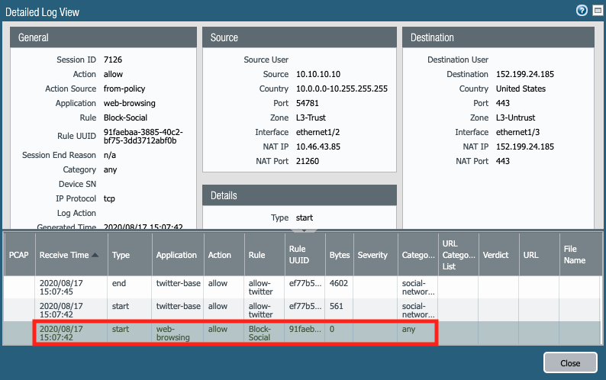The image size is (606, 380).
Task: Click the PCAP column header
Action: pyautogui.click(x=18, y=256)
